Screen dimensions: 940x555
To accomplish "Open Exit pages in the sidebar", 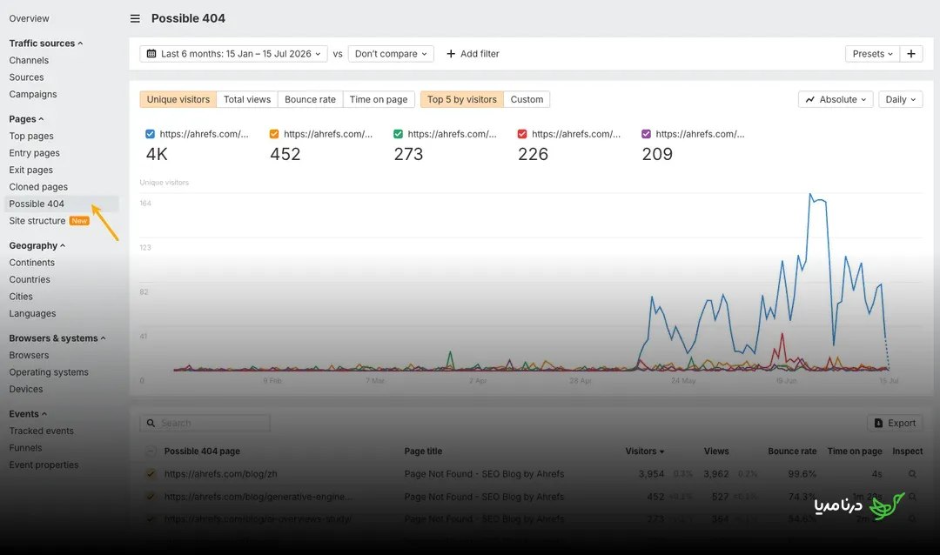I will pyautogui.click(x=30, y=171).
